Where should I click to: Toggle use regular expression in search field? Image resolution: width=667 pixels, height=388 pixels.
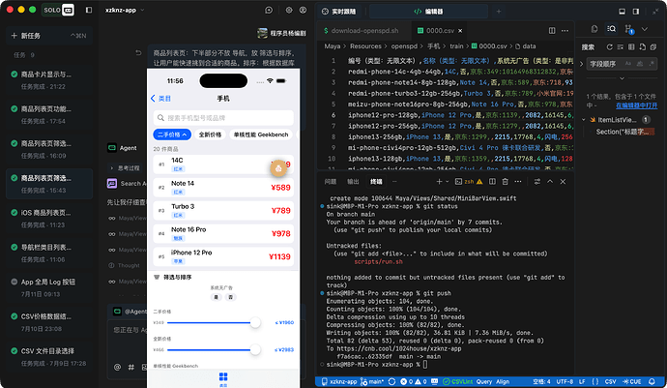[651, 64]
